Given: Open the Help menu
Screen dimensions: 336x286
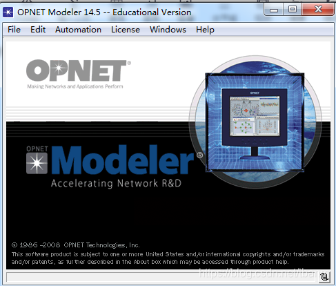Looking at the screenshot, I should [x=205, y=30].
